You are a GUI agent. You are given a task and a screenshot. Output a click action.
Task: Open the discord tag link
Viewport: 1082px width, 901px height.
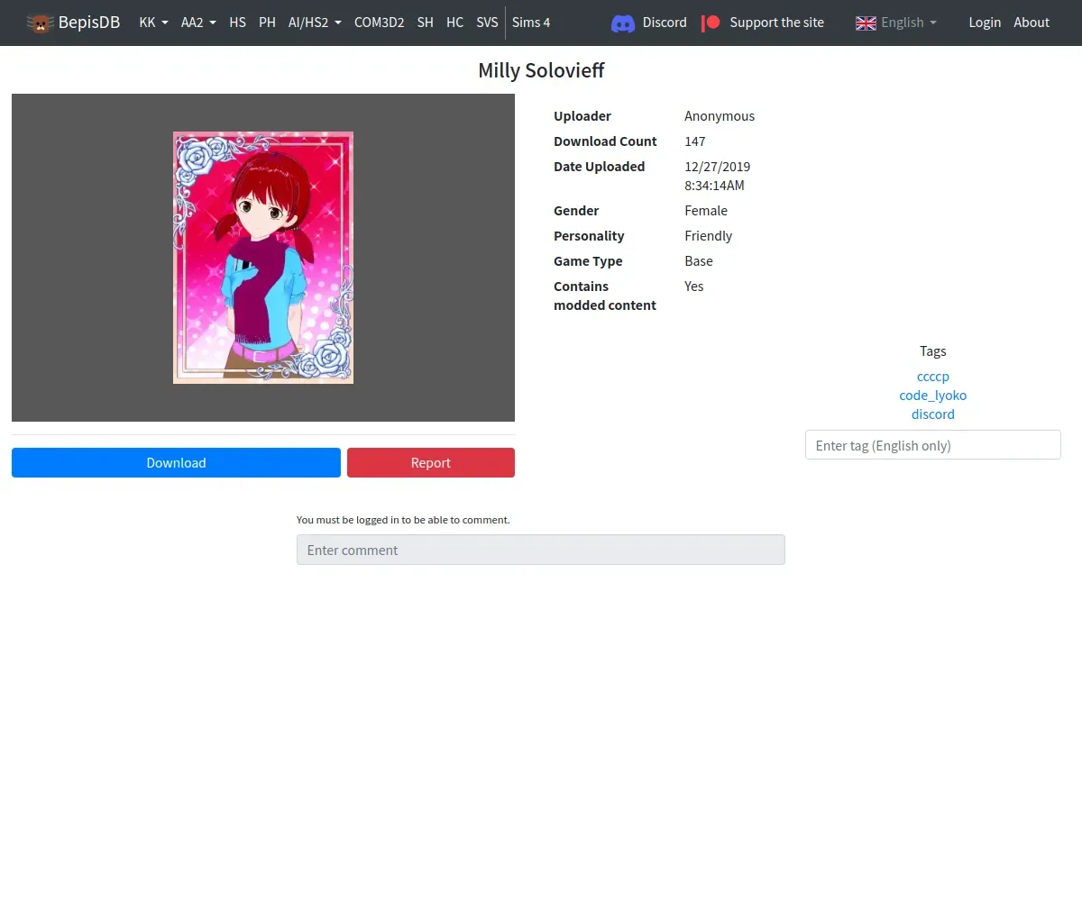(933, 414)
